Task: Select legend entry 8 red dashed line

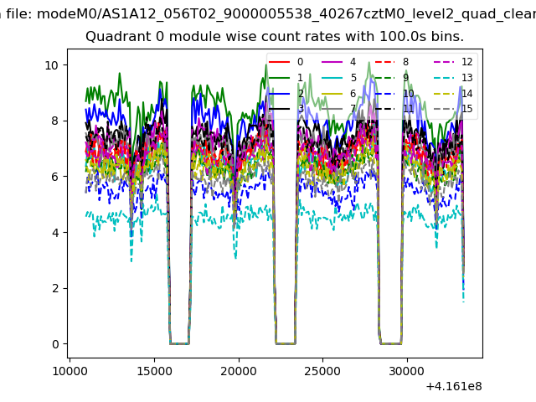Action: [392, 62]
